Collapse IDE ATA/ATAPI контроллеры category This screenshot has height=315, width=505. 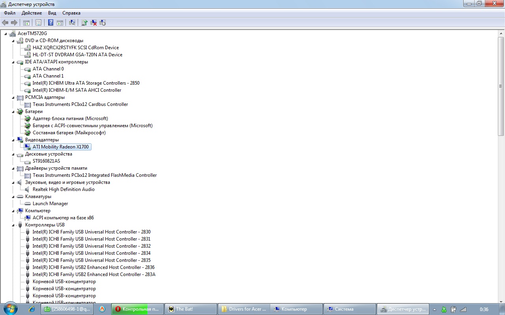pyautogui.click(x=13, y=62)
